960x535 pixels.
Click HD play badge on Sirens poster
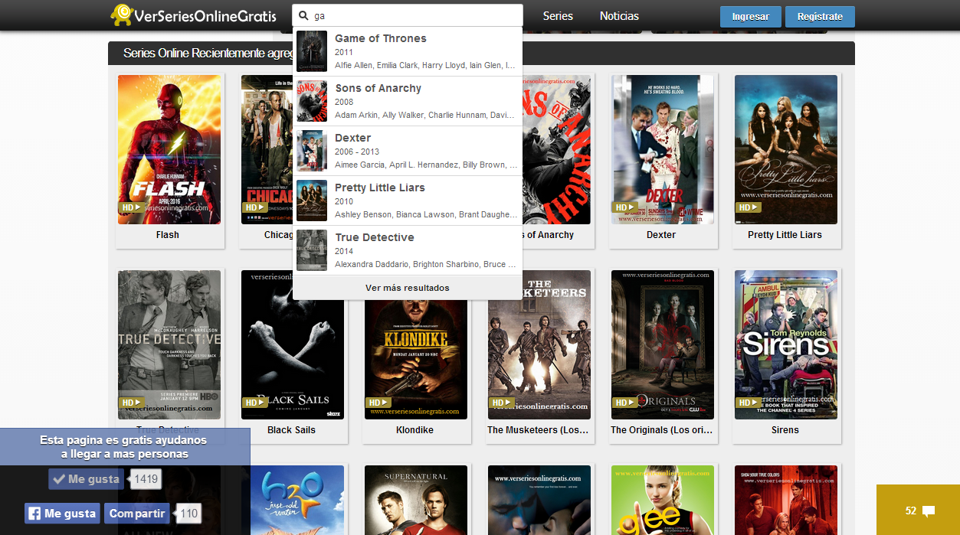[749, 403]
